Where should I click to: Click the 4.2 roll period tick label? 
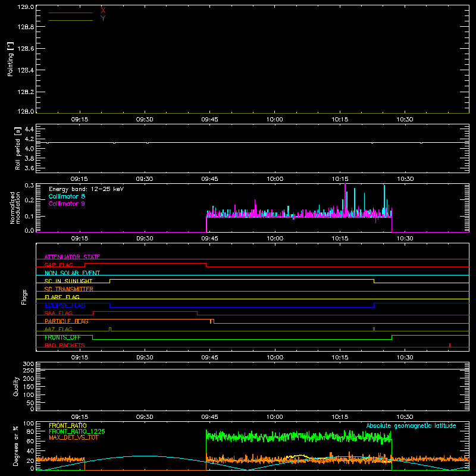(x=29, y=139)
